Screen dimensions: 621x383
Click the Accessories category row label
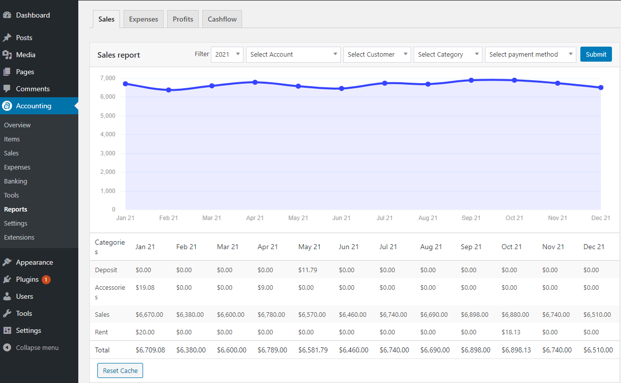[x=110, y=292]
